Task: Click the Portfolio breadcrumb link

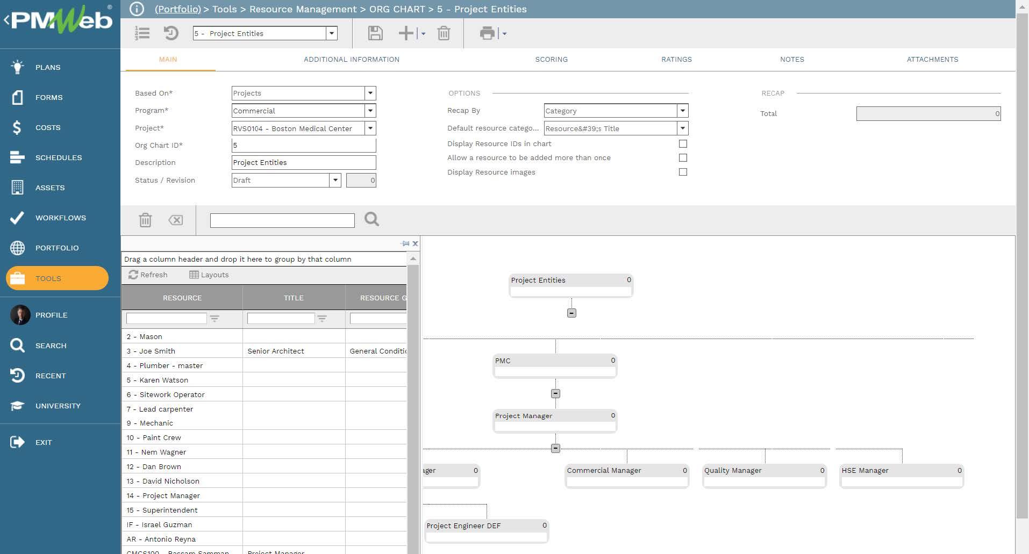Action: [177, 9]
